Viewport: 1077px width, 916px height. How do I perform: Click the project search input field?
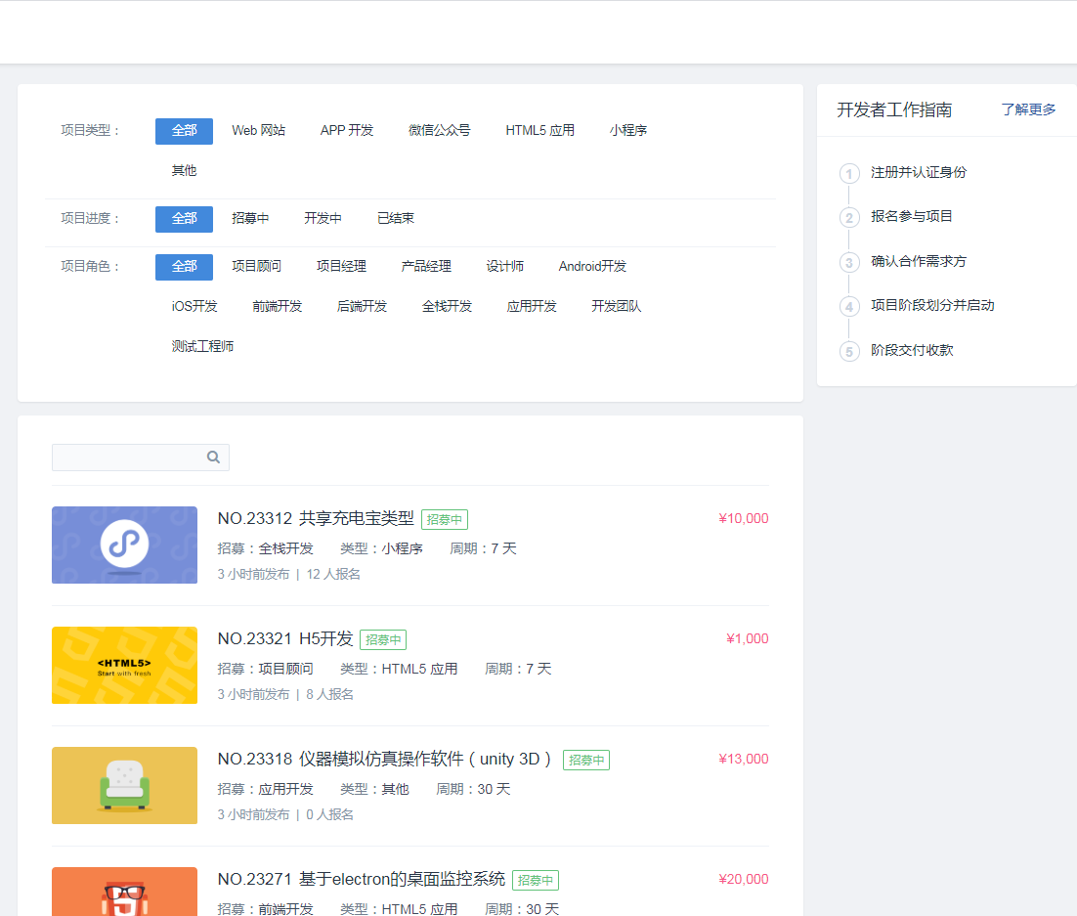140,457
